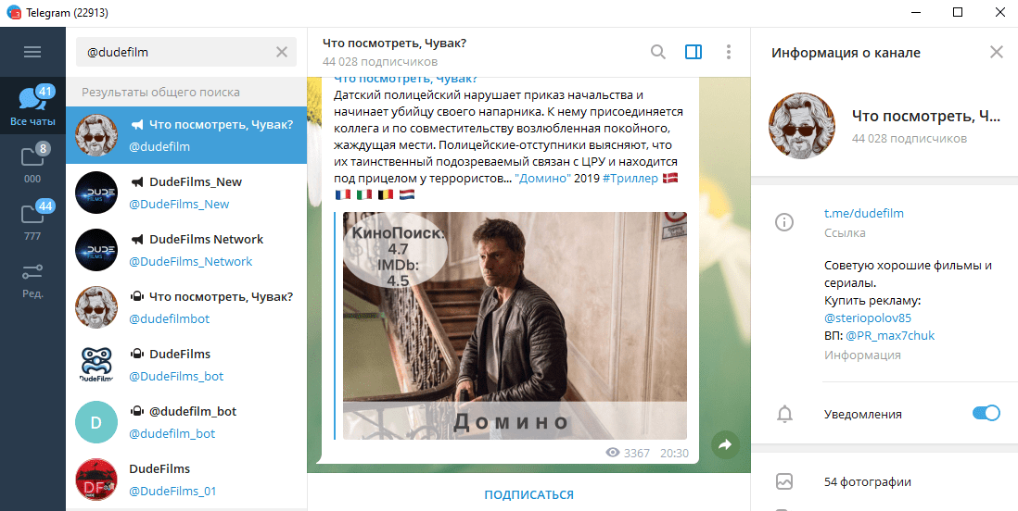Open the 000 chat folder
Viewport: 1018px width, 511px height.
coord(32,164)
